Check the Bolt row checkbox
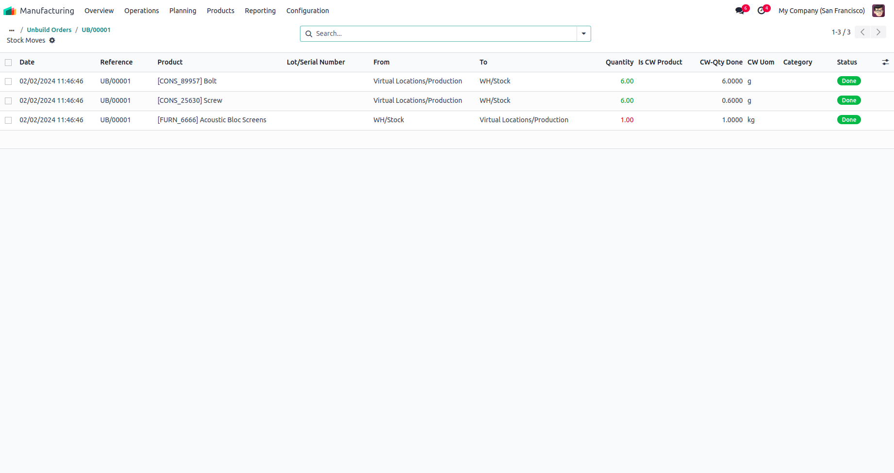Image resolution: width=894 pixels, height=473 pixels. point(8,82)
